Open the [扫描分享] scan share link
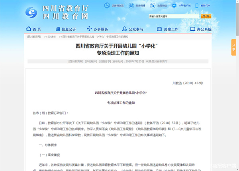The height and width of the screenshot is (171, 239). pyautogui.click(x=104, y=62)
